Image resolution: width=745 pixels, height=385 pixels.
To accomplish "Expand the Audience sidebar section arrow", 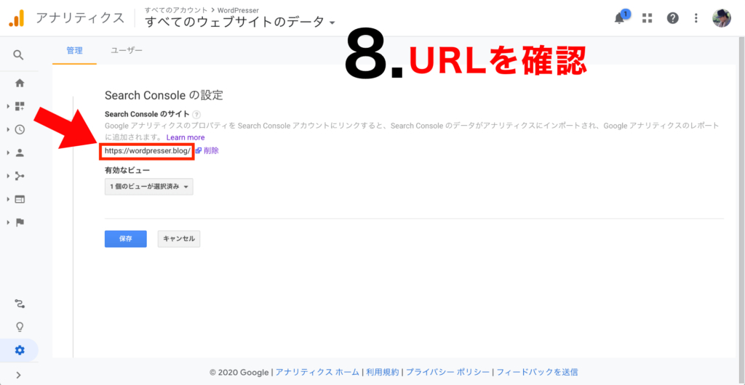I will [8, 153].
